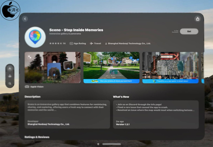Expand the Description text card
The width and height of the screenshot is (213, 147).
[x=67, y=114]
